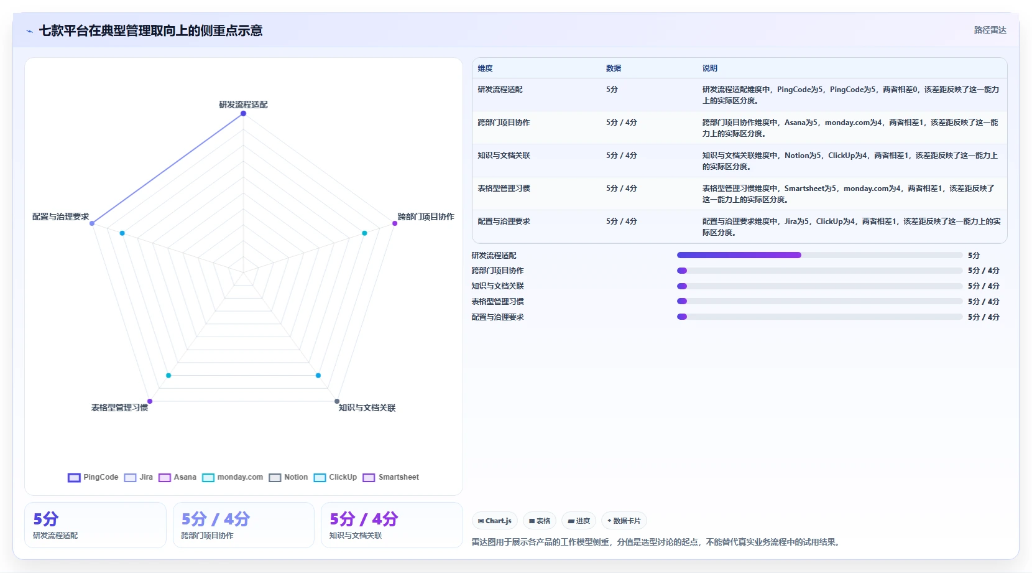Click the 知识与文档关联 radar vertex point
Image resolution: width=1032 pixels, height=573 pixels.
point(337,401)
